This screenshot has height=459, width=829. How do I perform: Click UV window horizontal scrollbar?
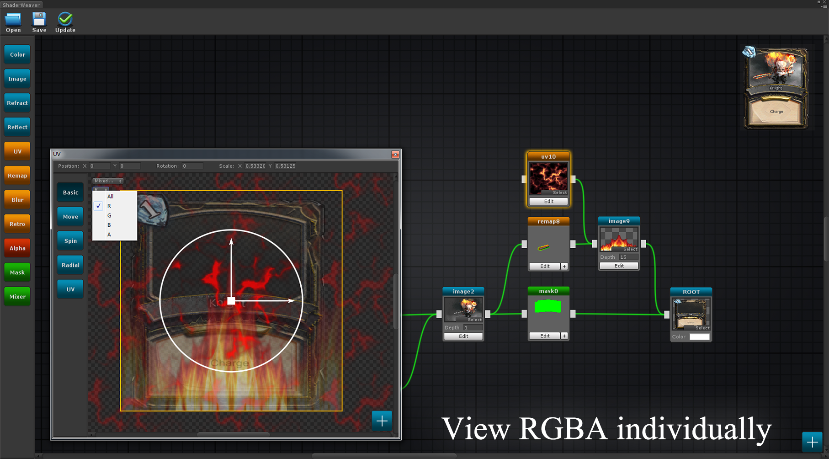pyautogui.click(x=233, y=434)
